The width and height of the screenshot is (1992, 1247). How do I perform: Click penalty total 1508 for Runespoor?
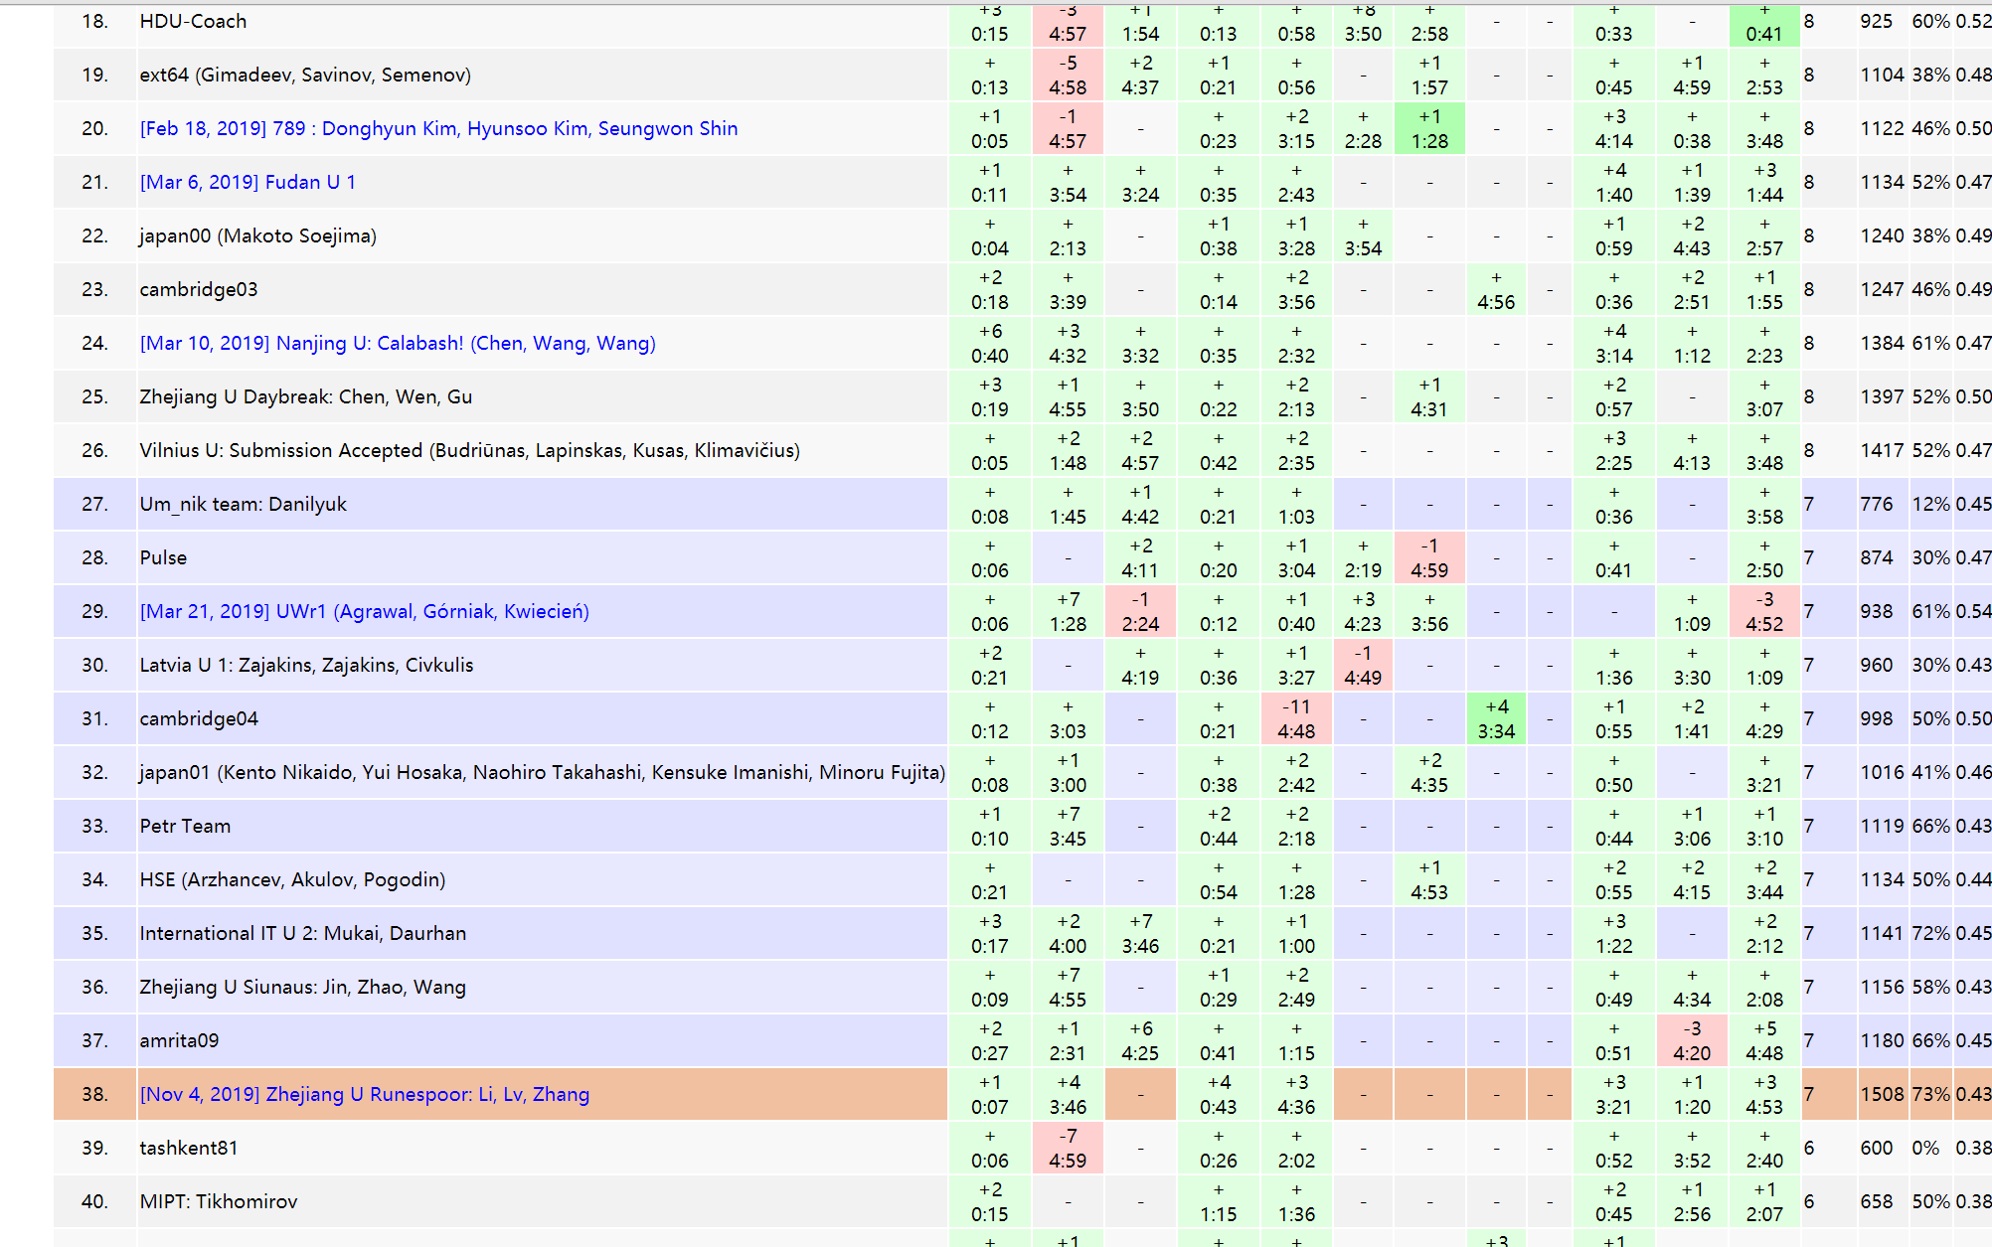[1882, 1094]
